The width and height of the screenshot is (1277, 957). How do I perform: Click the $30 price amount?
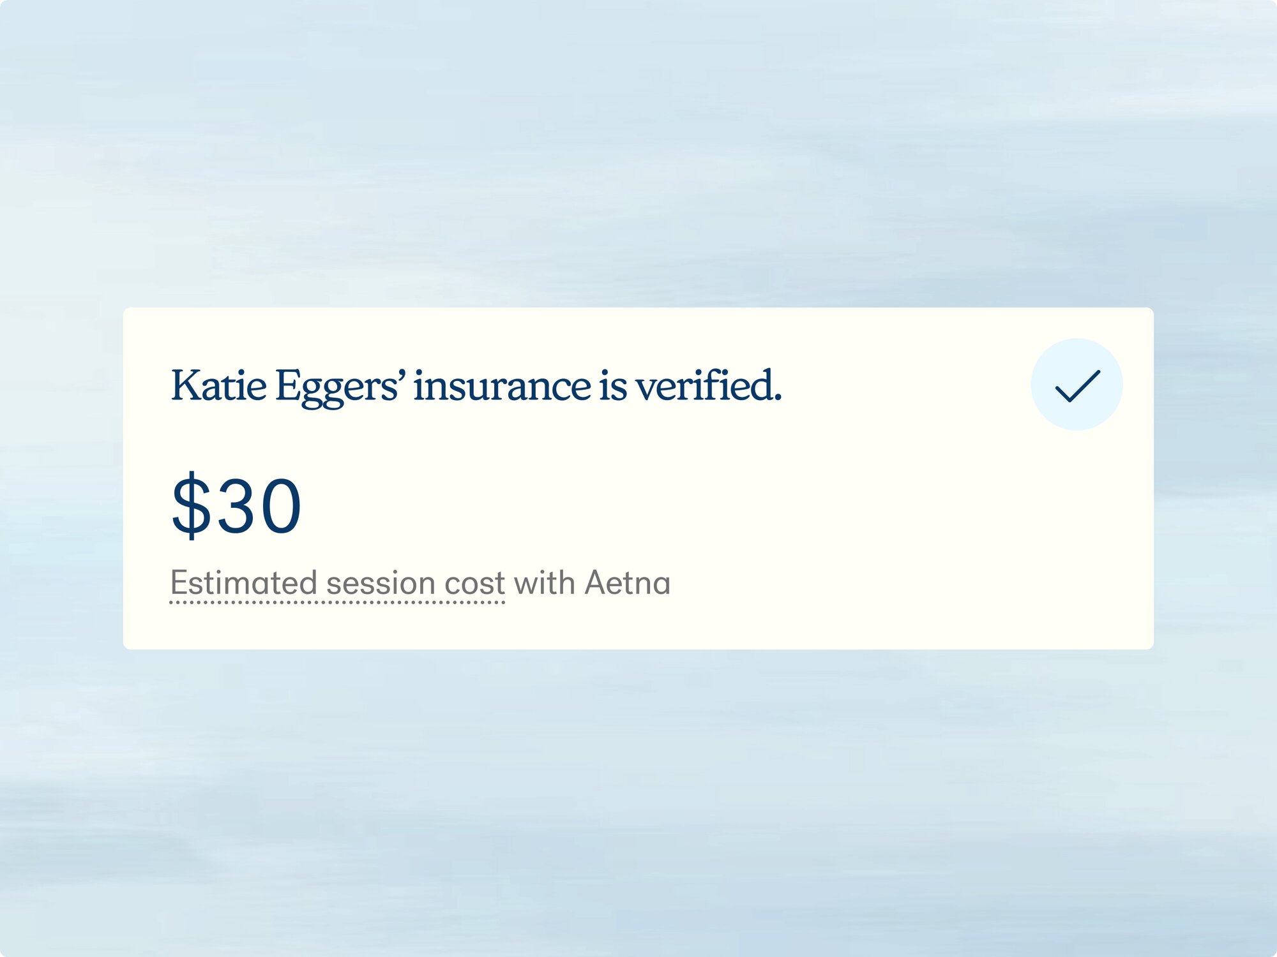(236, 505)
